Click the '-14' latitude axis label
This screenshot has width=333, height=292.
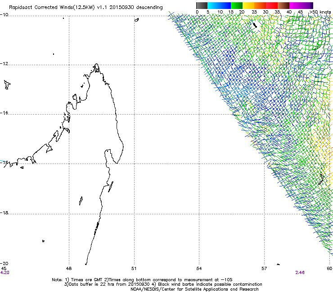[x=4, y=113]
